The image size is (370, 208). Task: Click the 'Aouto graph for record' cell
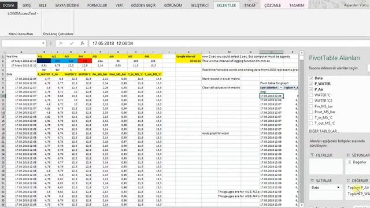click(x=216, y=133)
